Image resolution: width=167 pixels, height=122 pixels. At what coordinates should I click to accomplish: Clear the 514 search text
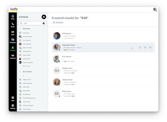coord(44,23)
